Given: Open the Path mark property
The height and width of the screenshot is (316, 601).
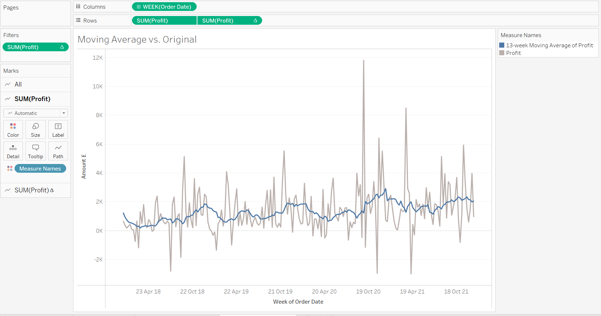Looking at the screenshot, I should click(x=58, y=151).
